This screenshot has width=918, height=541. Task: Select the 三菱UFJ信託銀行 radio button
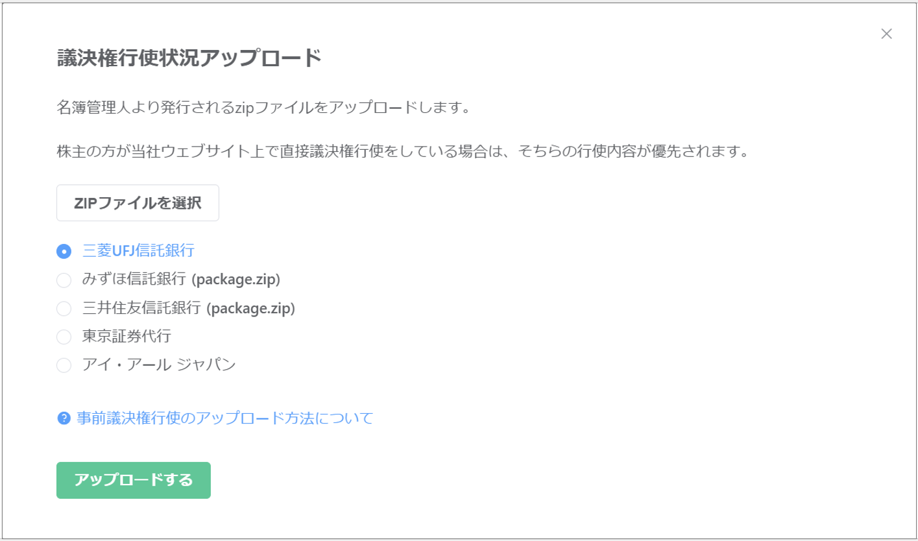click(x=64, y=251)
